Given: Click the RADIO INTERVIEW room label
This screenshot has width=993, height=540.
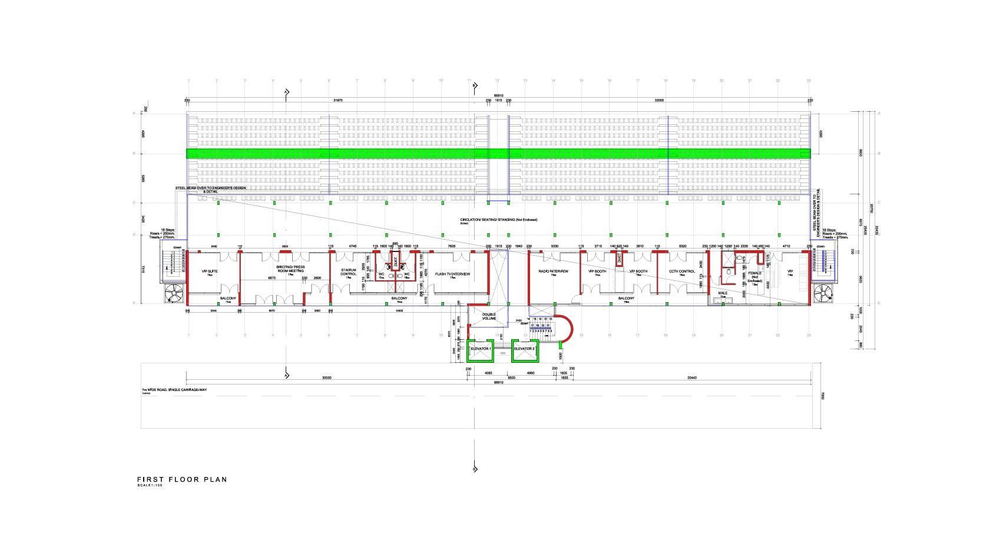Looking at the screenshot, I should click(x=554, y=272).
